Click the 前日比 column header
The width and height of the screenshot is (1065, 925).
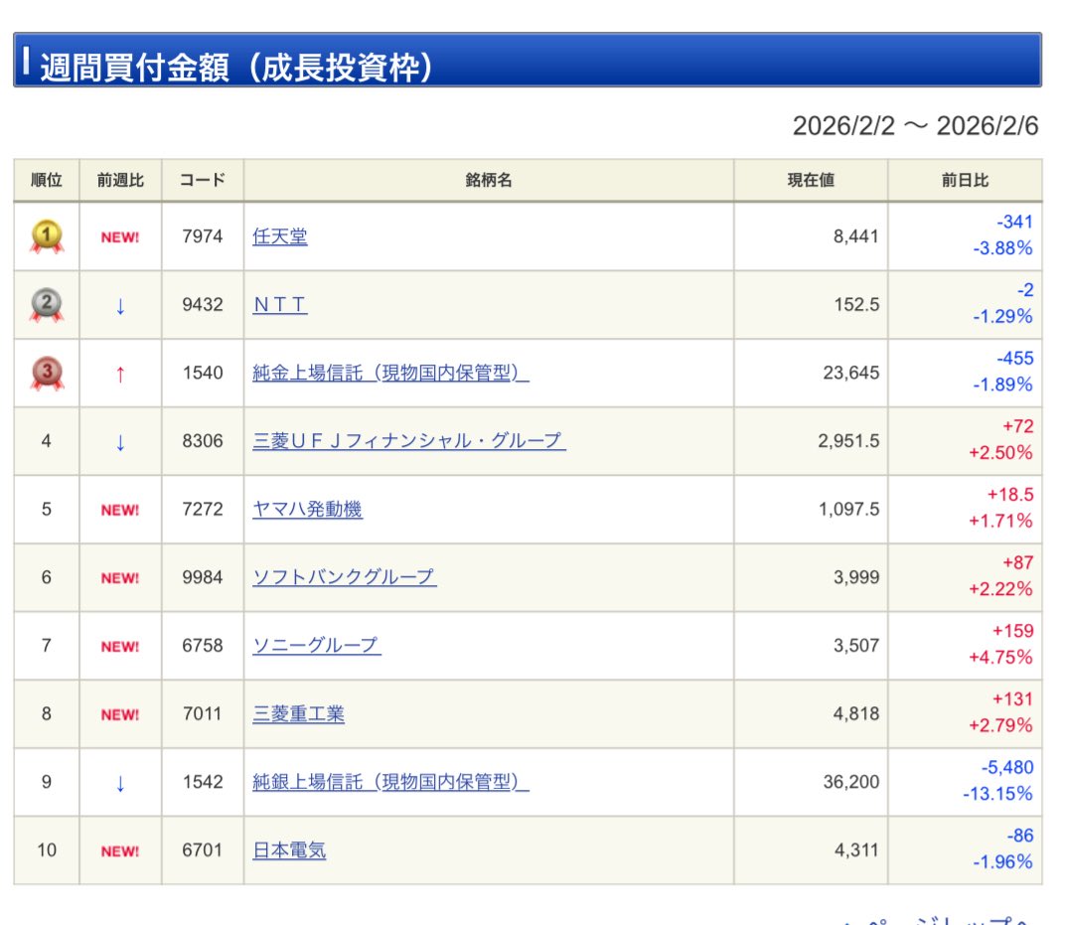[965, 181]
